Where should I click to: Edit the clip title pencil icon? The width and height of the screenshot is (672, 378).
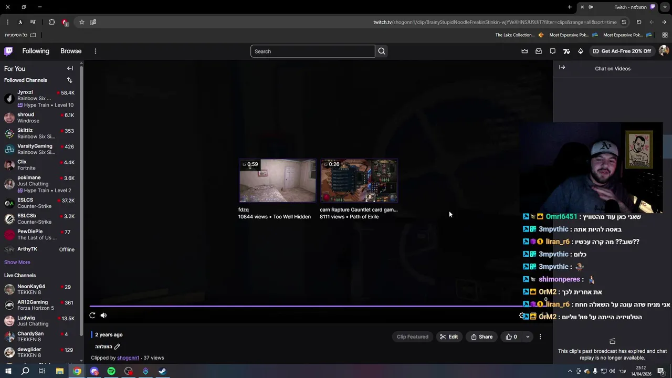point(117,346)
